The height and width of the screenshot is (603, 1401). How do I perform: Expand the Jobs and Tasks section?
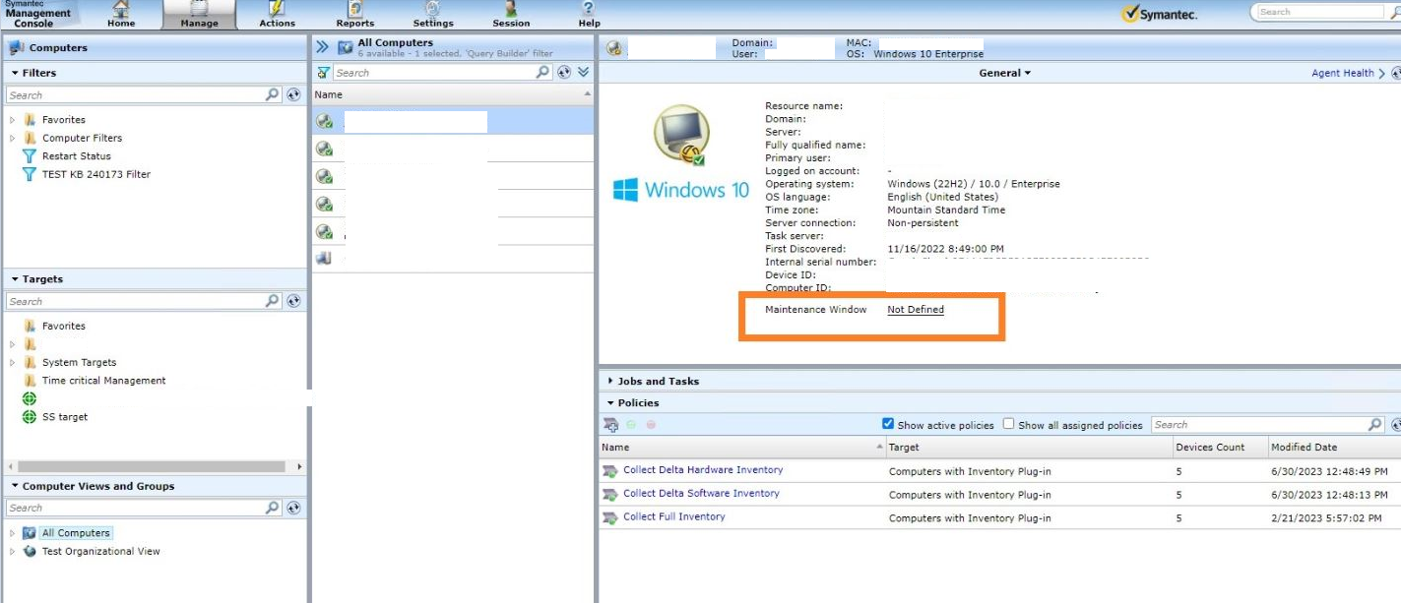click(x=658, y=381)
